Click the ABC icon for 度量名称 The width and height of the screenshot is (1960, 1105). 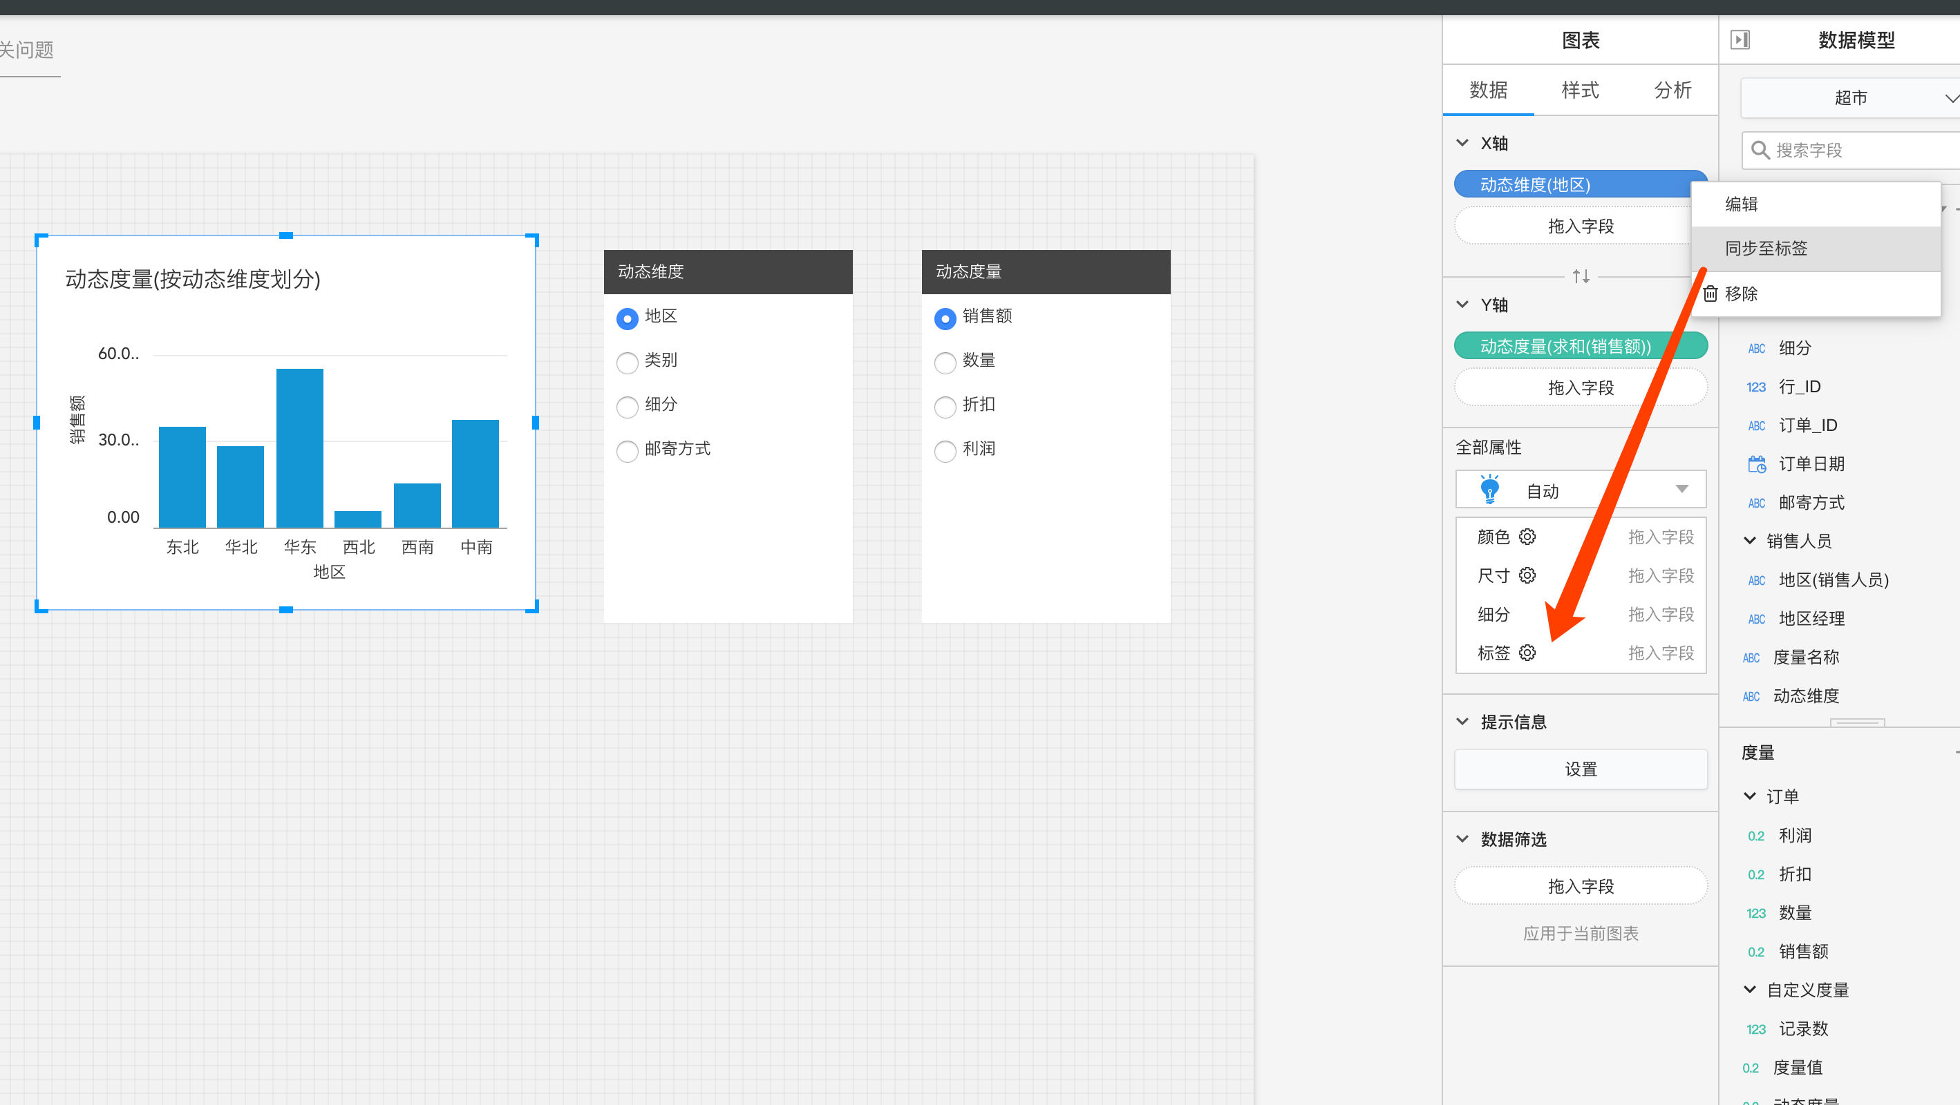click(x=1751, y=657)
